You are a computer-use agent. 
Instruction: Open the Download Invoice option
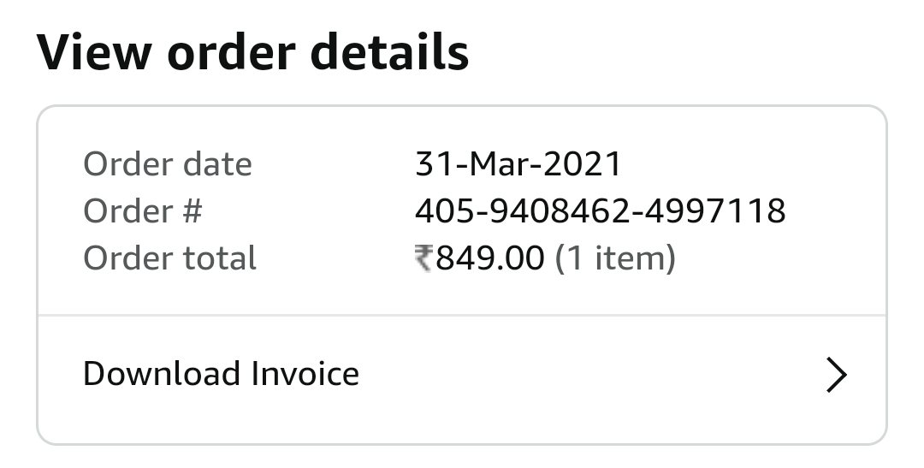tap(221, 374)
